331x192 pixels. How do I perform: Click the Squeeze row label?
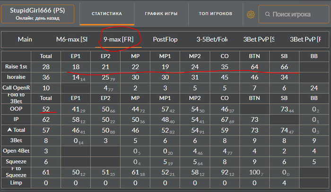point(16,161)
